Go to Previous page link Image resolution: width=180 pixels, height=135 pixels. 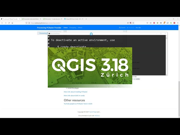click(x=130, y=28)
